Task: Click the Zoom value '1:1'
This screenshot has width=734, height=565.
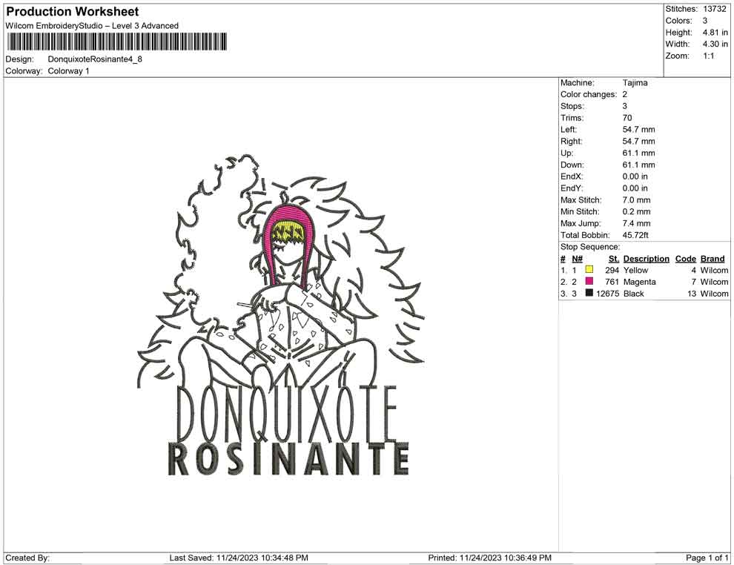Action: tap(708, 56)
